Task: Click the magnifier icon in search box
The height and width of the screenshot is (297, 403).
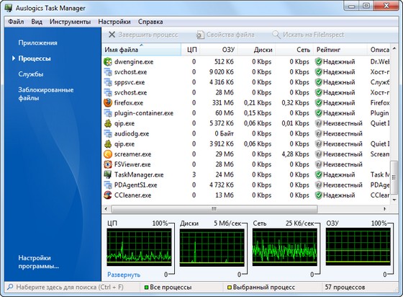Action: click(10, 287)
